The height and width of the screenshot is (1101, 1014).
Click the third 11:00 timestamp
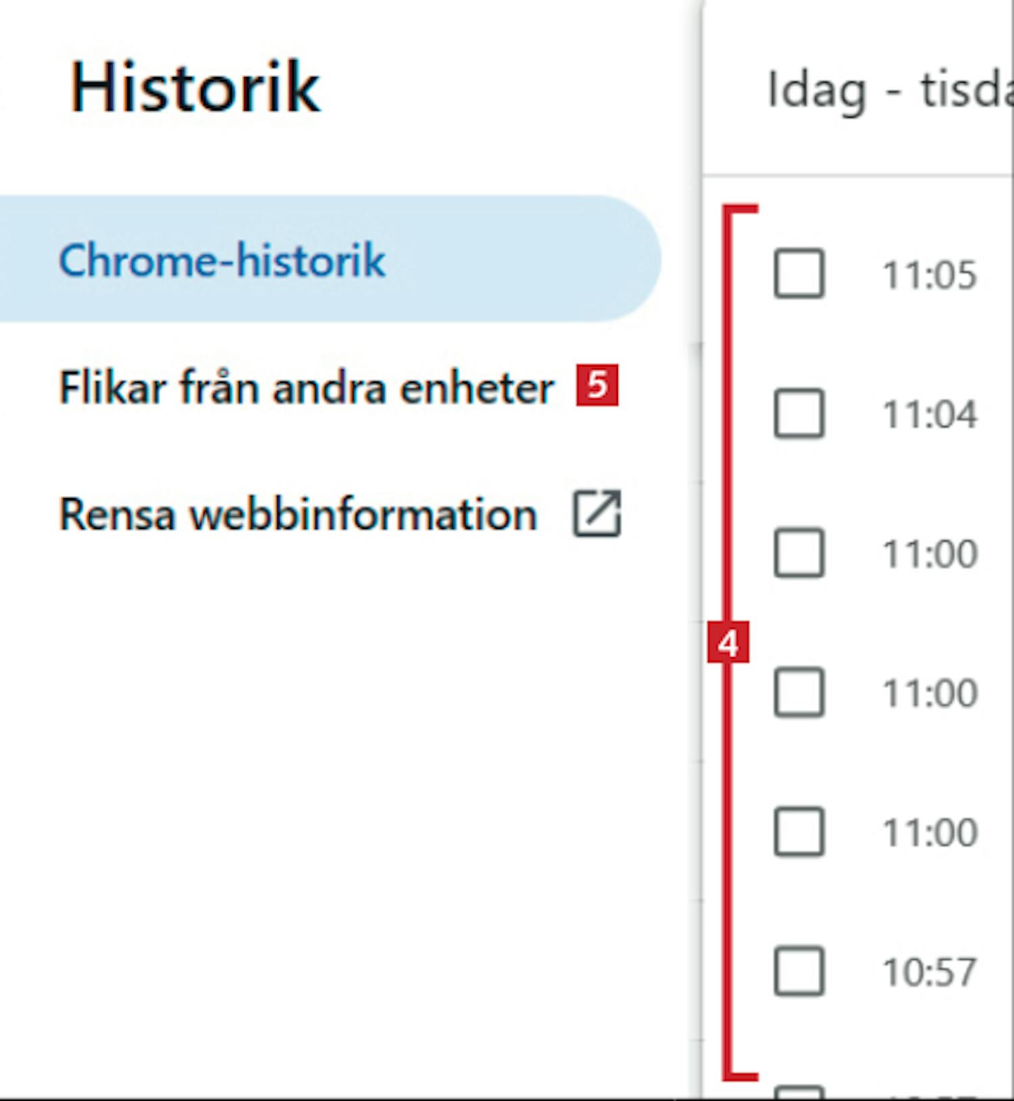coord(930,832)
